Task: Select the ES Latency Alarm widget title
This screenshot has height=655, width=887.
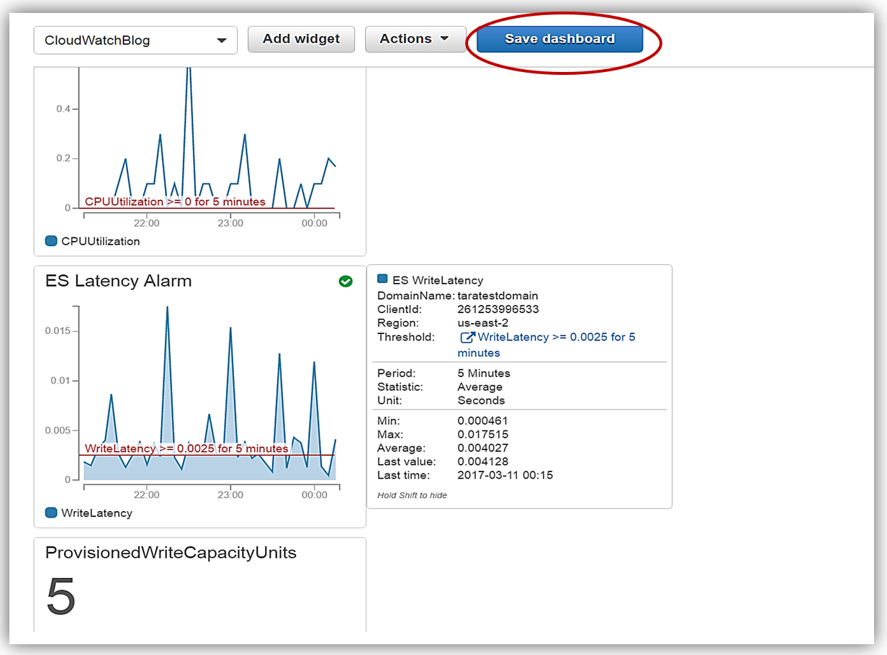Action: coord(119,281)
